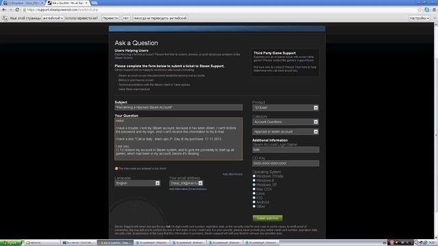The height and width of the screenshot is (246, 438).
Task: Open the page-language dropdown in the translation bar
Action: (53, 18)
